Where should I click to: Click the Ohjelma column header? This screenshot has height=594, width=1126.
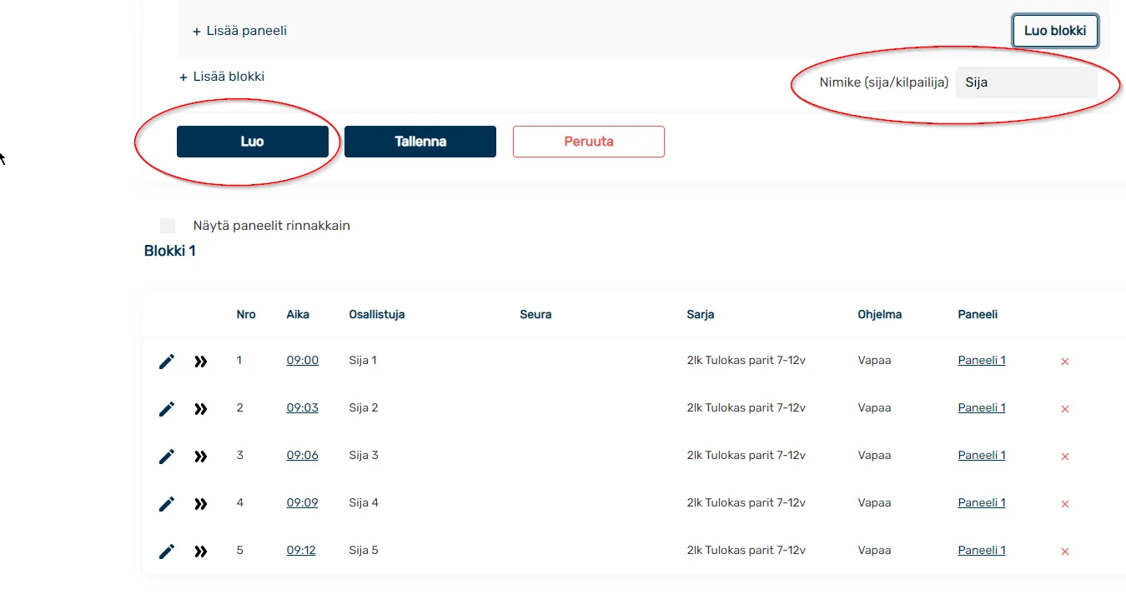pyautogui.click(x=880, y=315)
